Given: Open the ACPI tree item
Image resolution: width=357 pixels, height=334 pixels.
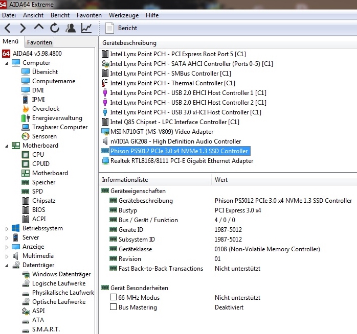Looking at the screenshot, I should [x=39, y=219].
